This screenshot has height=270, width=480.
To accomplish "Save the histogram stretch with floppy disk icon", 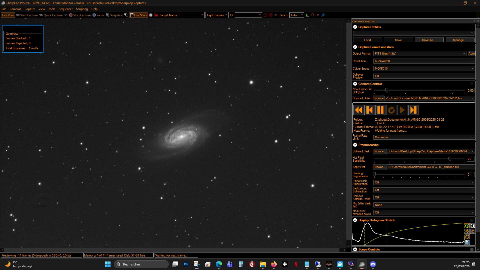I will [467, 242].
